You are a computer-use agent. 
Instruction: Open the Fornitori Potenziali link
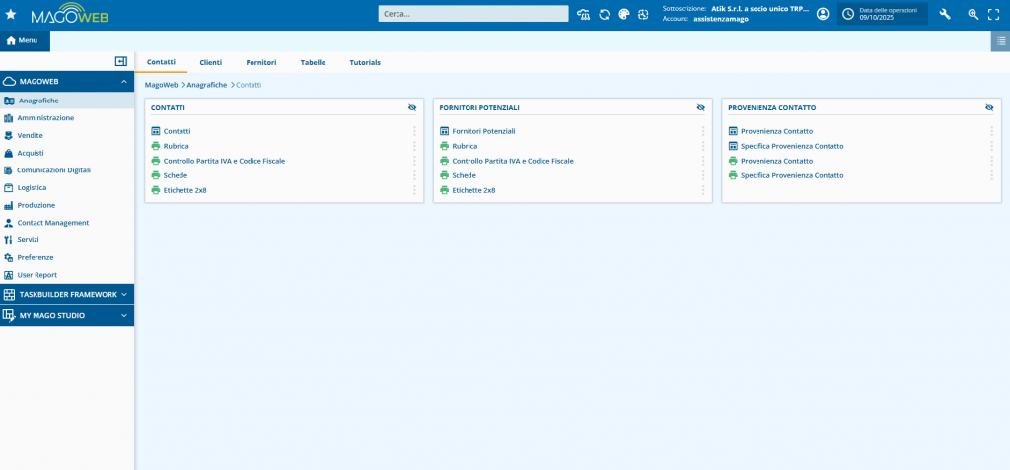(x=483, y=131)
